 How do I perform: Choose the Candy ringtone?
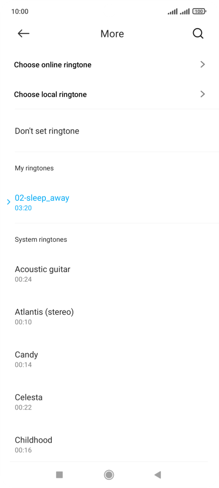coord(109,359)
